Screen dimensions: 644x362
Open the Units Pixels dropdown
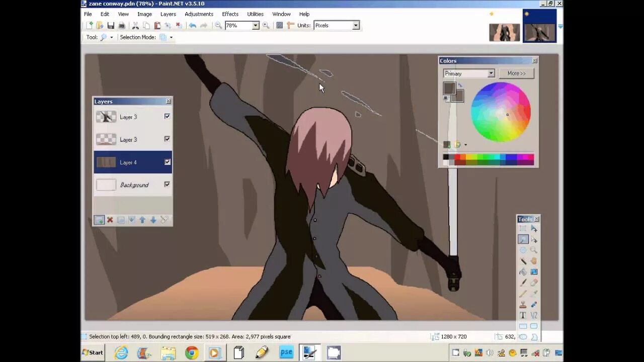[355, 26]
